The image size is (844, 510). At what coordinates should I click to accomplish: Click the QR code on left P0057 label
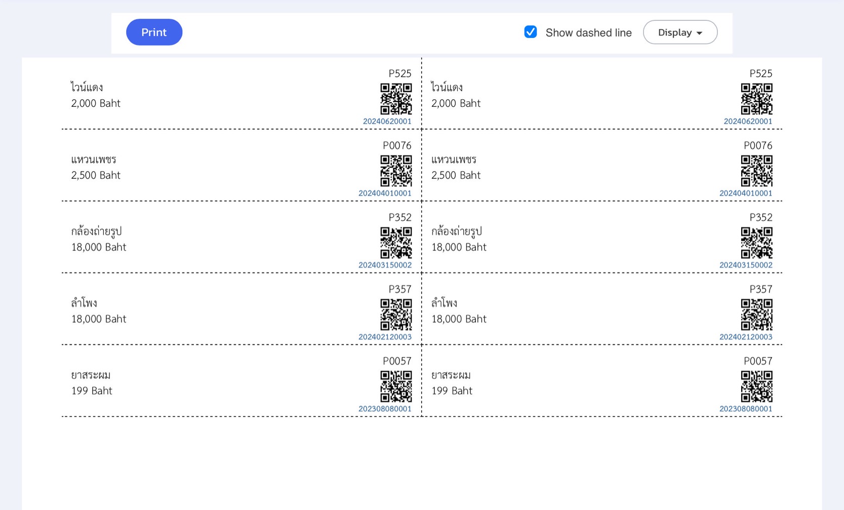pyautogui.click(x=396, y=386)
